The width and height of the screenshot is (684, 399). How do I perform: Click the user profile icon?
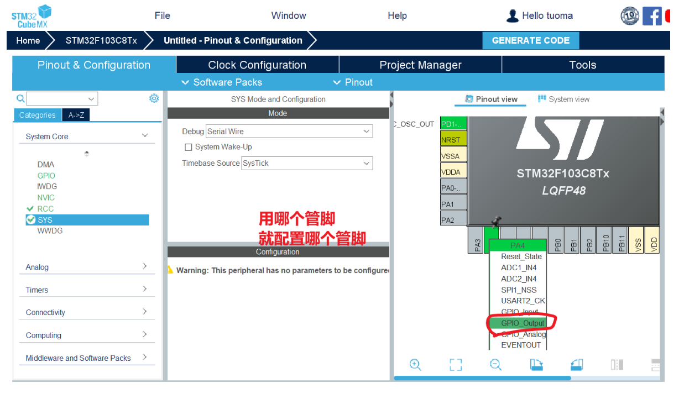click(512, 15)
